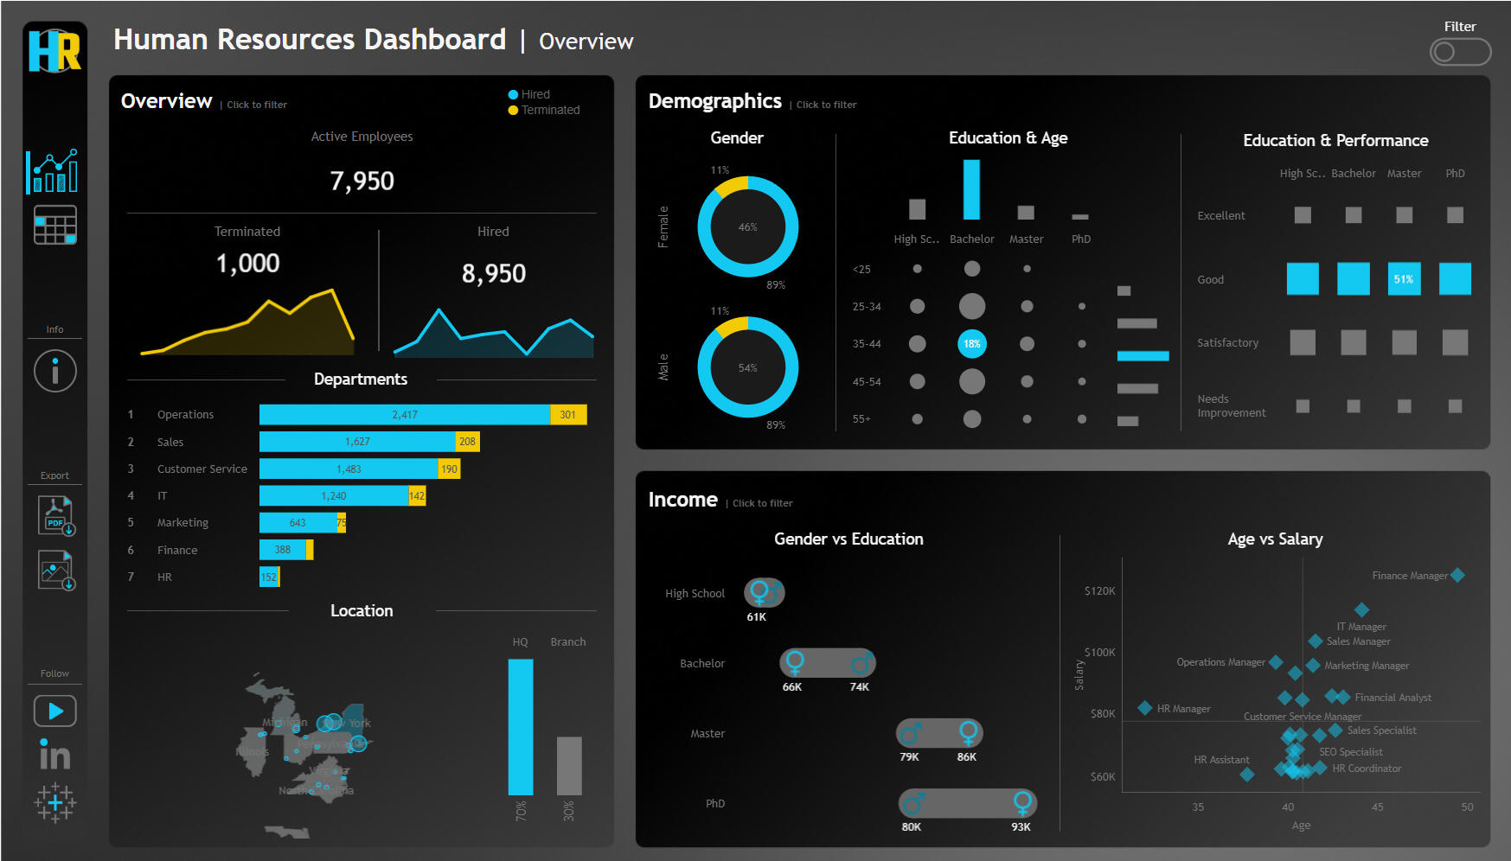Switch to the Overview page title
Viewport: 1511px width, 861px height.
pyautogui.click(x=586, y=41)
